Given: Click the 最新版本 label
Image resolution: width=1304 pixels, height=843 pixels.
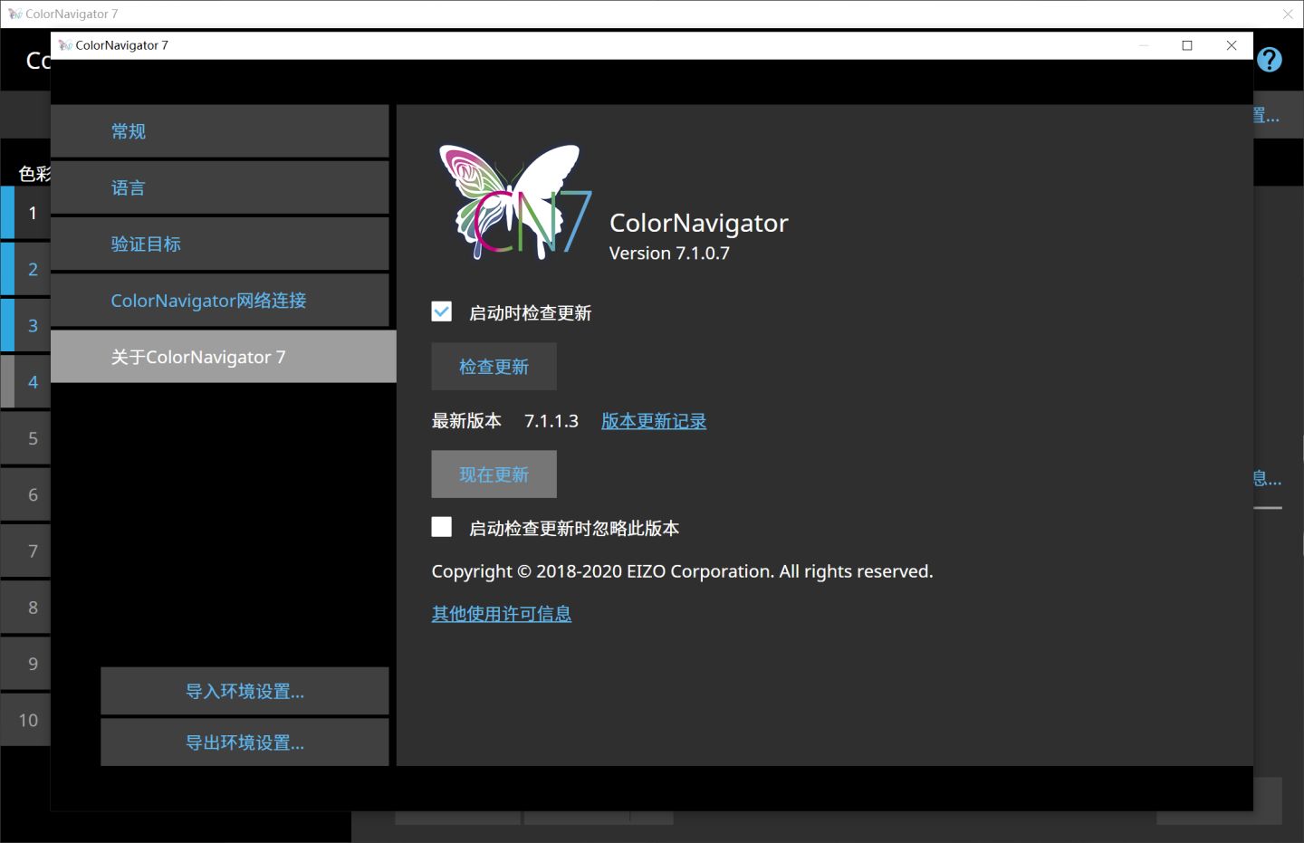Looking at the screenshot, I should 466,421.
